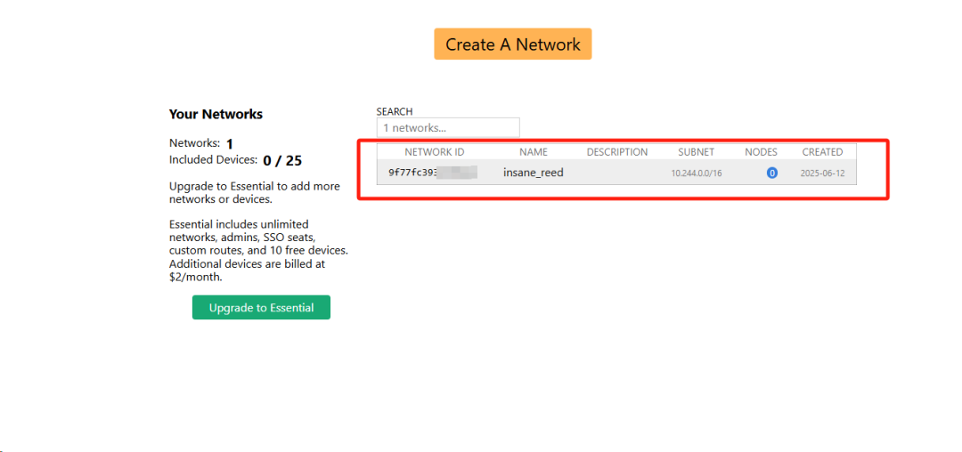Image resolution: width=962 pixels, height=452 pixels.
Task: Focus the network search input field
Action: pyautogui.click(x=447, y=128)
